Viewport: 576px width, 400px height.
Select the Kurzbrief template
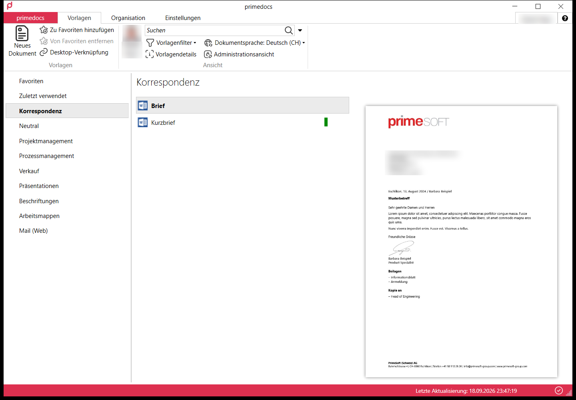point(242,122)
